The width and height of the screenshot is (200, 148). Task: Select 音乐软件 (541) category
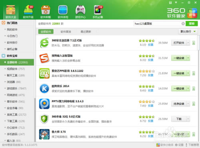point(16,102)
